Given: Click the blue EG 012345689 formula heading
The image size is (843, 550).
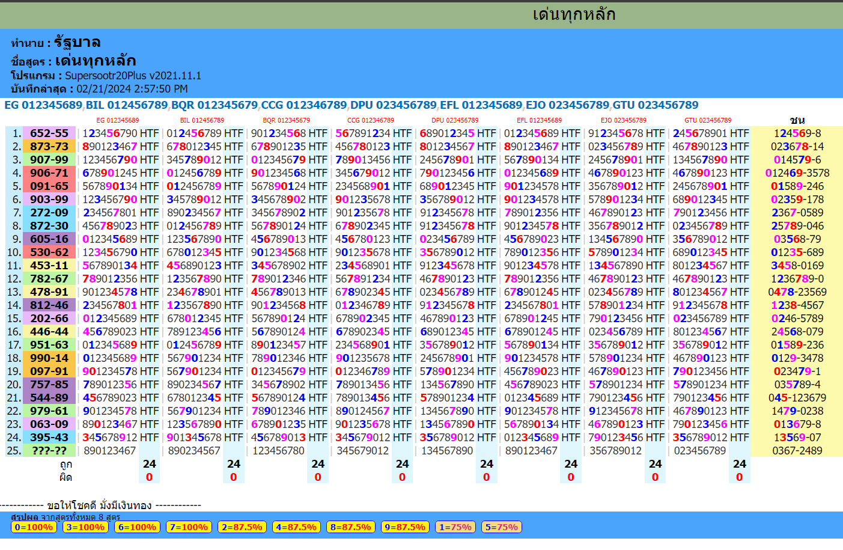Looking at the screenshot, I should coord(43,105).
